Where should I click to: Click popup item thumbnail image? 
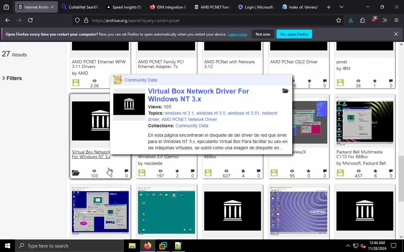point(129,104)
